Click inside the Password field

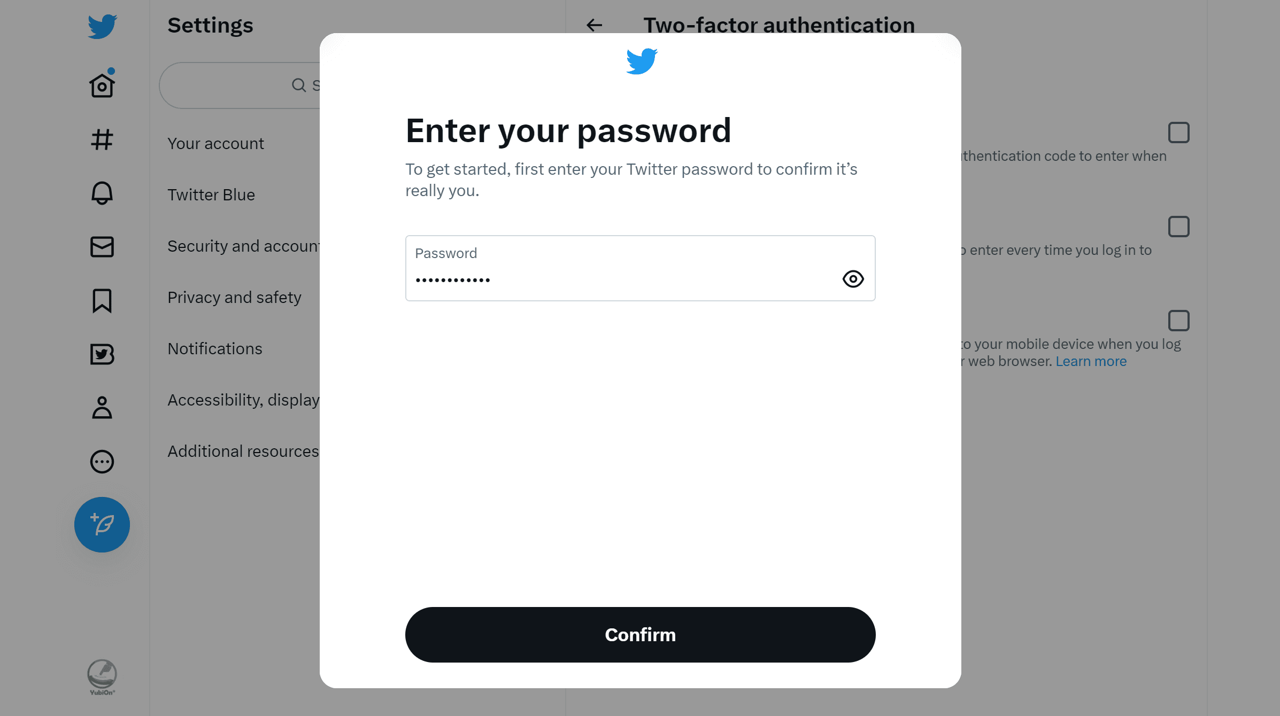click(641, 268)
